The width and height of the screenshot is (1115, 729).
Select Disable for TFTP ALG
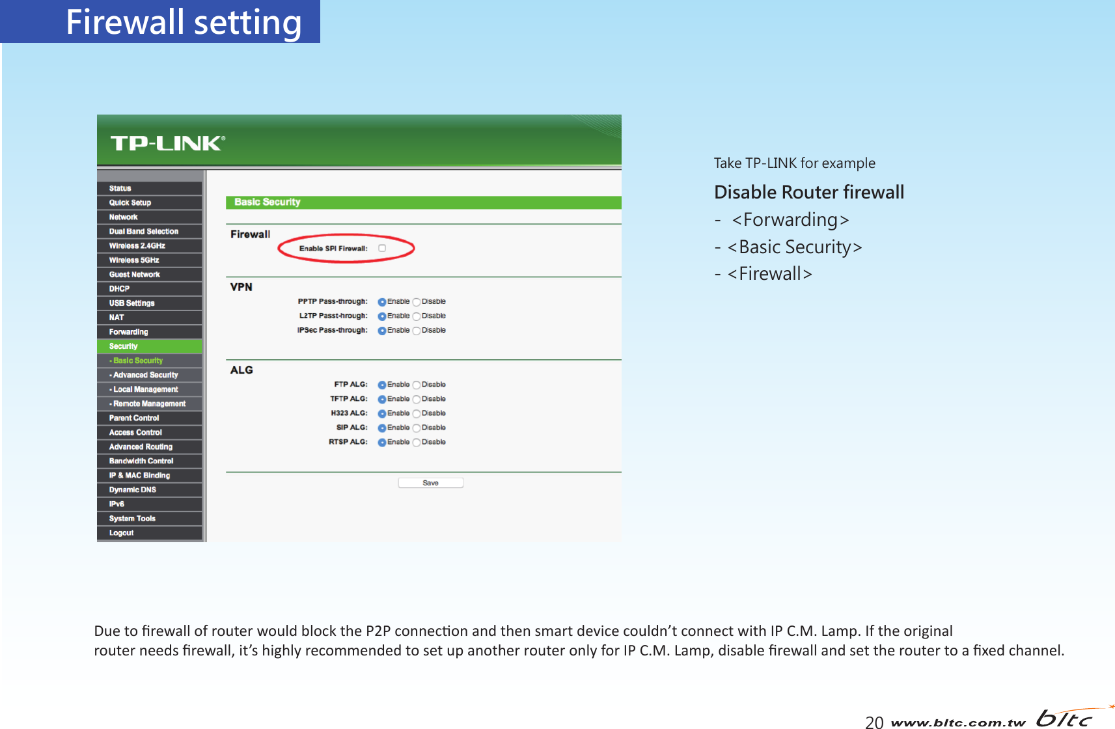[x=417, y=399]
